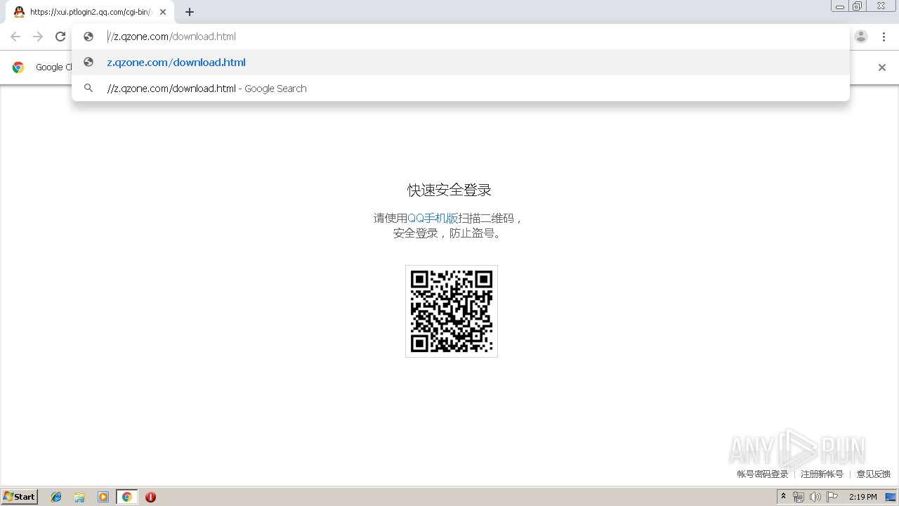Click the QQ penguin favicon on the tab

coord(19,12)
